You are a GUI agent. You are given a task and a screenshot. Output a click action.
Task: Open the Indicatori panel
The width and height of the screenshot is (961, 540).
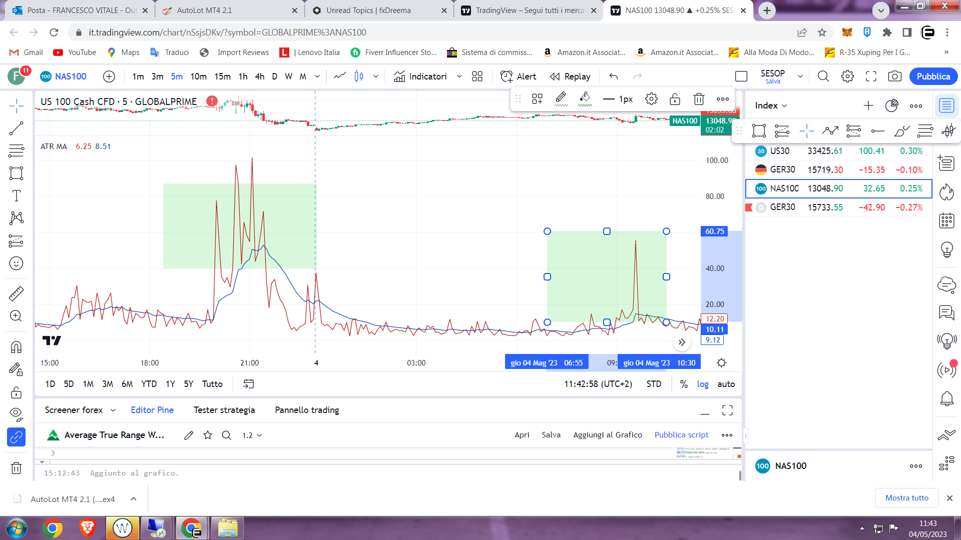[420, 76]
